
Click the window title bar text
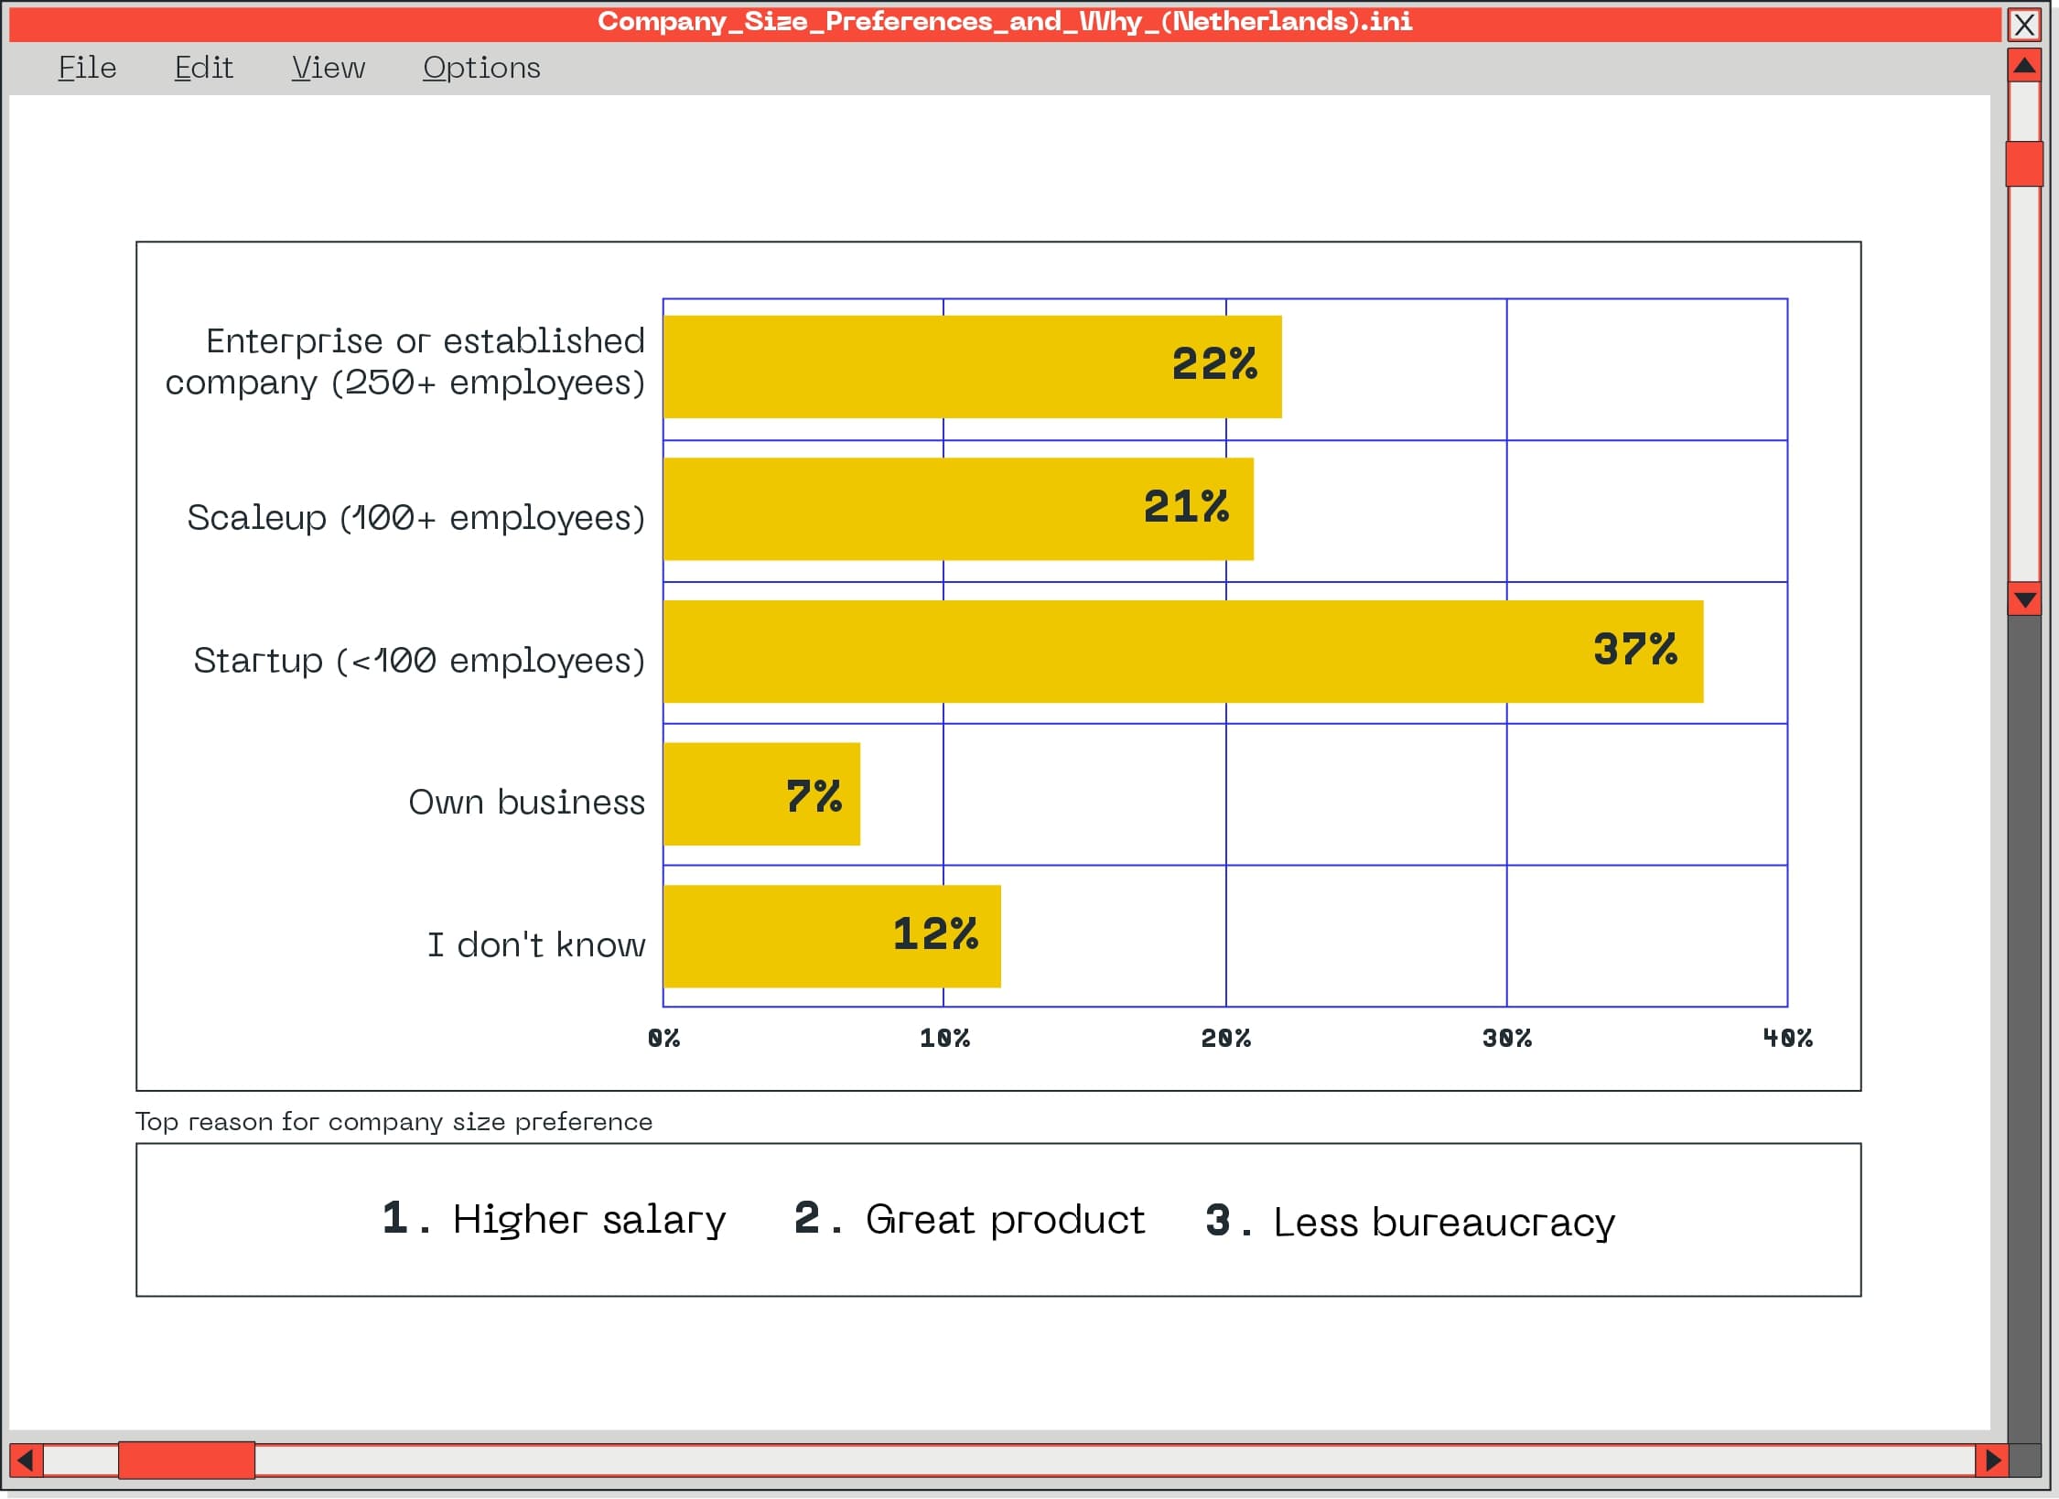[1005, 21]
